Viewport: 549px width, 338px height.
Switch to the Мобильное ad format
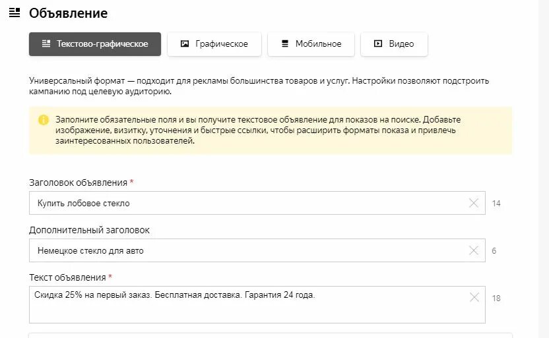point(311,44)
